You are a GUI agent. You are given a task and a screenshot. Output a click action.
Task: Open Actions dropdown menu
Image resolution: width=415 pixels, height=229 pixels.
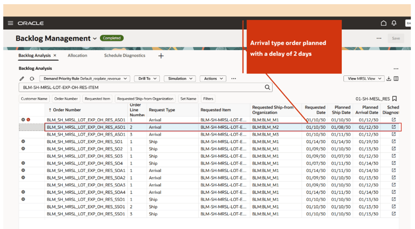[x=213, y=79]
